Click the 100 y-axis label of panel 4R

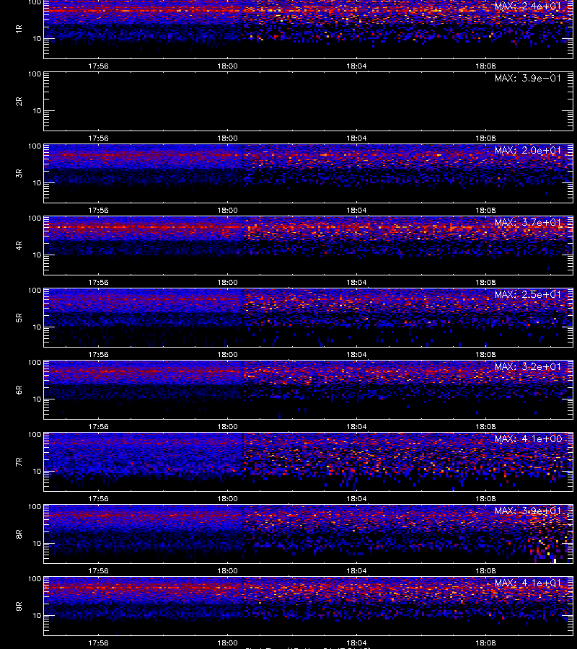click(x=35, y=218)
